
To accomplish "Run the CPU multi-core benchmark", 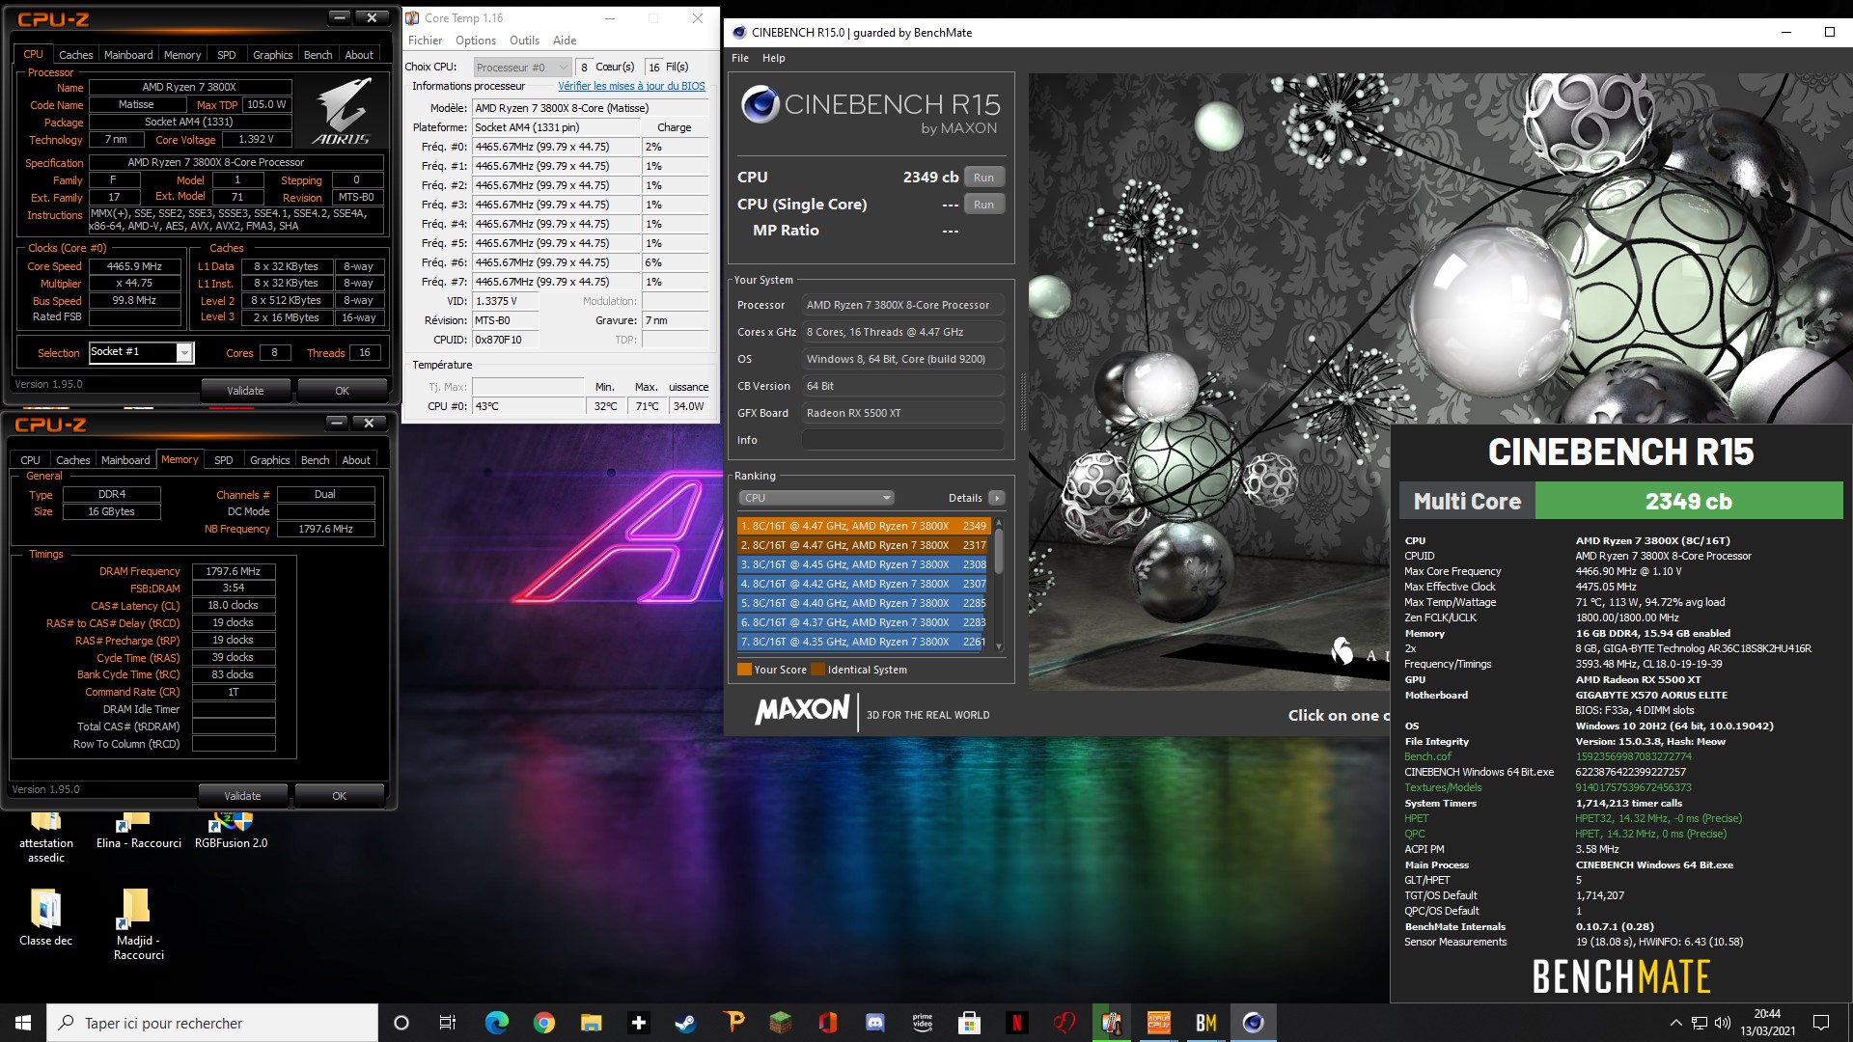I will tap(983, 178).
